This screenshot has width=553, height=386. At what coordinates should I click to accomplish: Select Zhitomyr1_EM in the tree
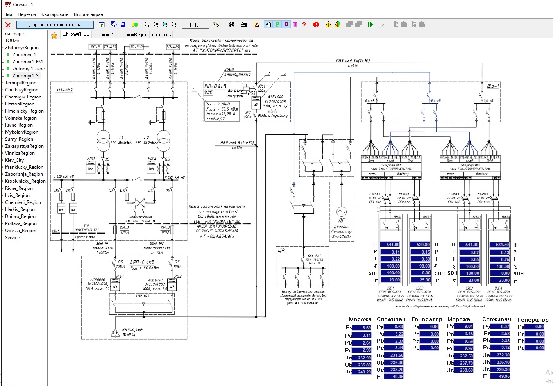pos(27,62)
